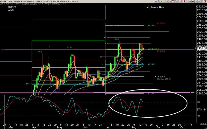Viewport: 207px width, 129px height.
Task: Click the green vertical bars toolbar icon
Action: click(167, 1)
